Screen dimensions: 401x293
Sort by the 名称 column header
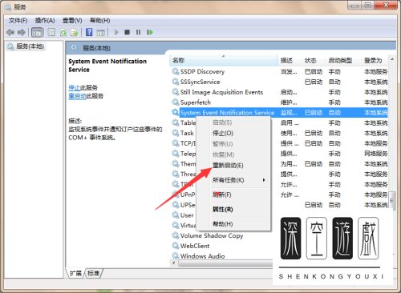tap(224, 61)
